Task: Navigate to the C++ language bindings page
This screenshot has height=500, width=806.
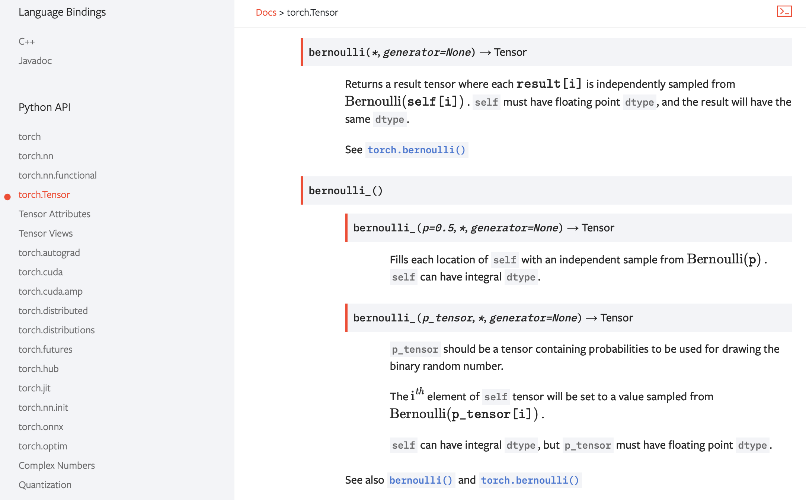Action: pyautogui.click(x=26, y=41)
